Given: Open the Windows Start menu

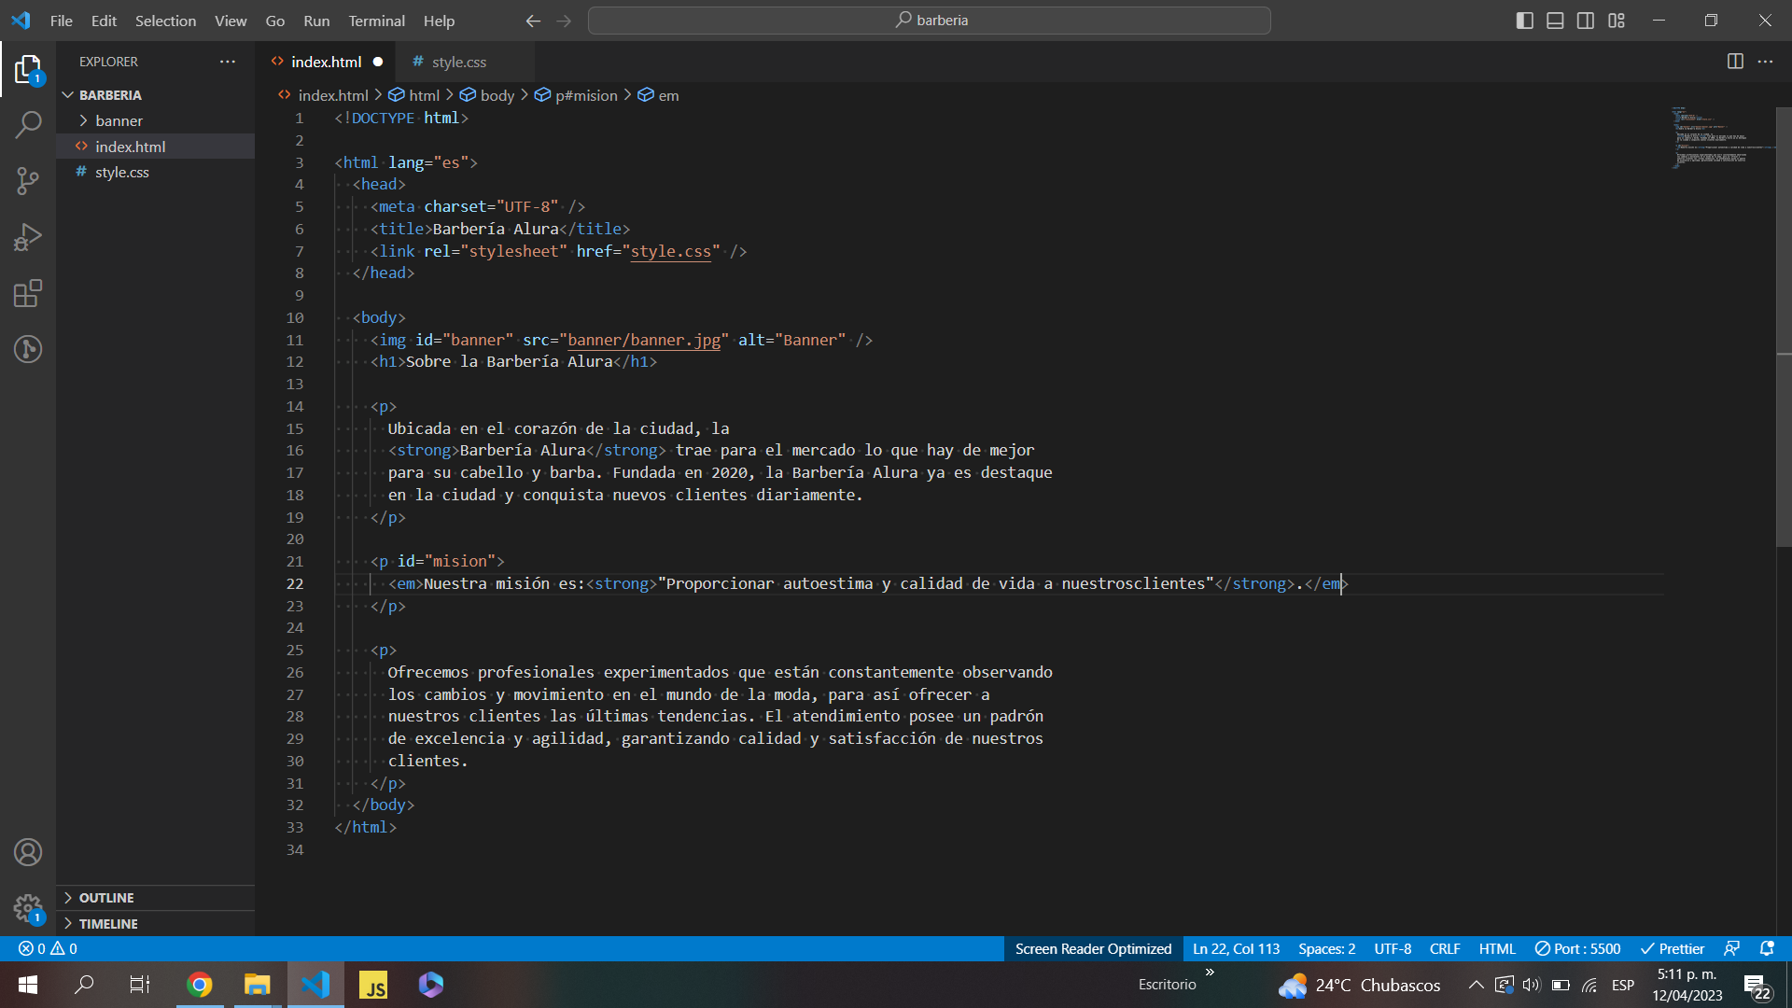Looking at the screenshot, I should click(28, 985).
